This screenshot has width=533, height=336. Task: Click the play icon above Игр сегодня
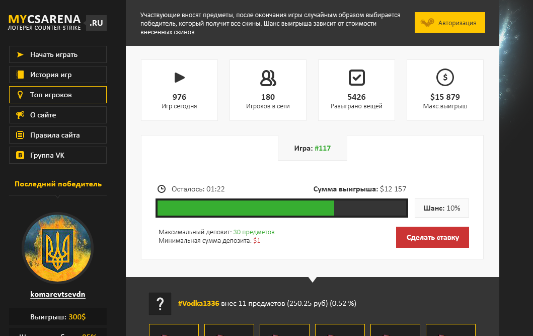pos(180,78)
